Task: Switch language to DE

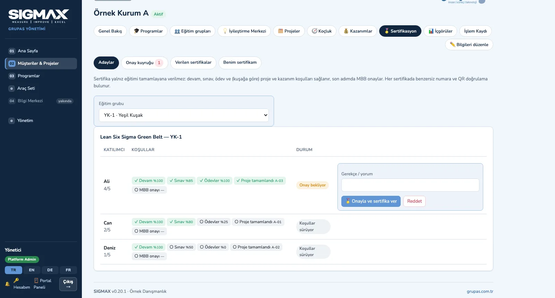Action: (50, 270)
